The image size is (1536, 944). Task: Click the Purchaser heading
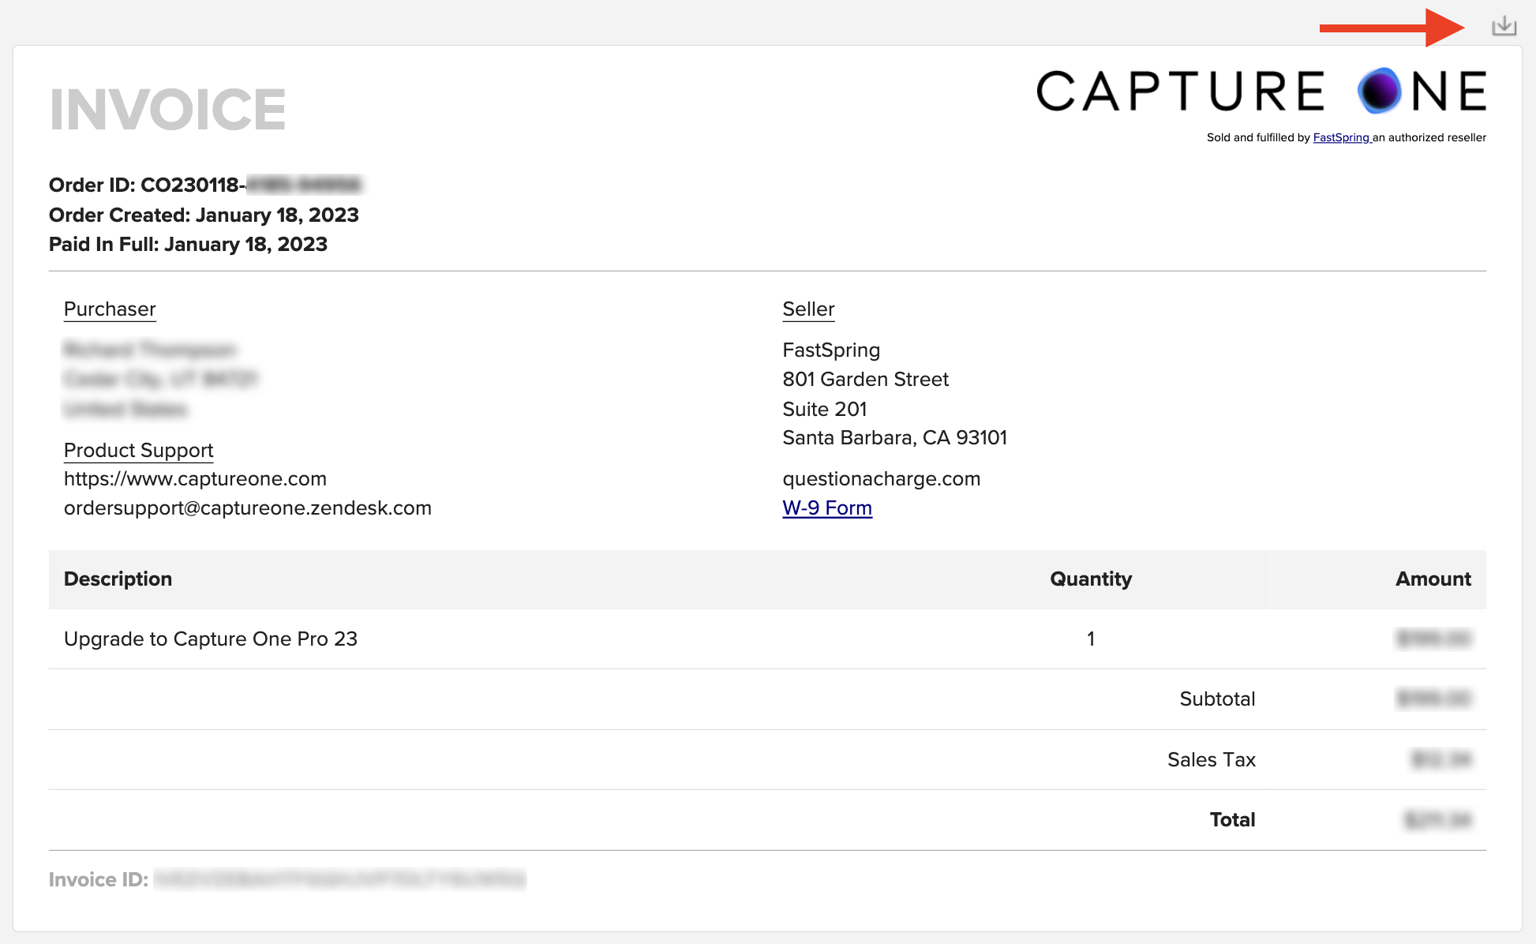pos(110,309)
